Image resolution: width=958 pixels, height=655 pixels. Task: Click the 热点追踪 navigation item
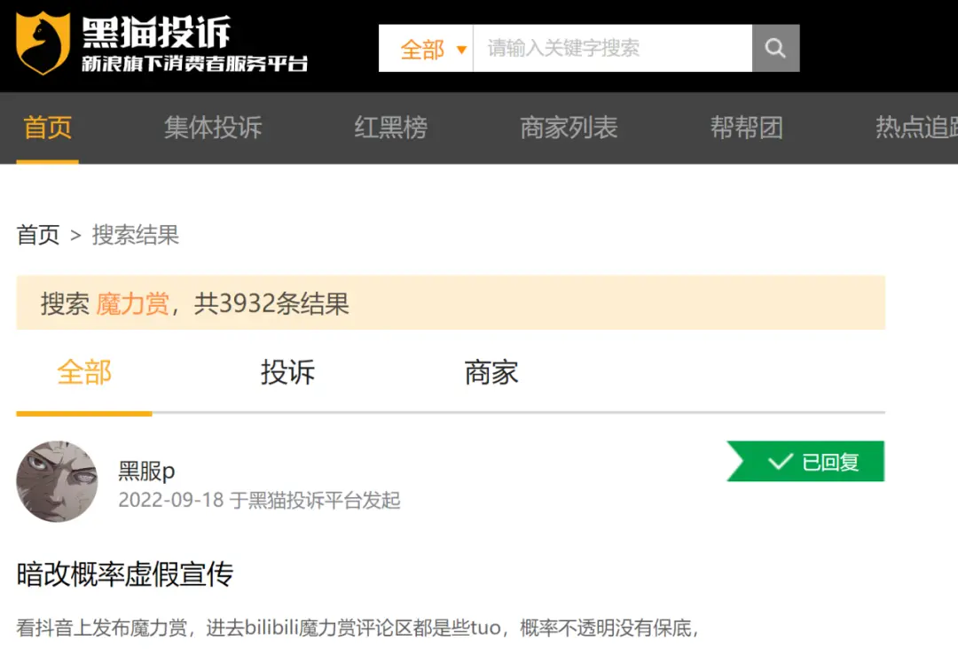916,128
